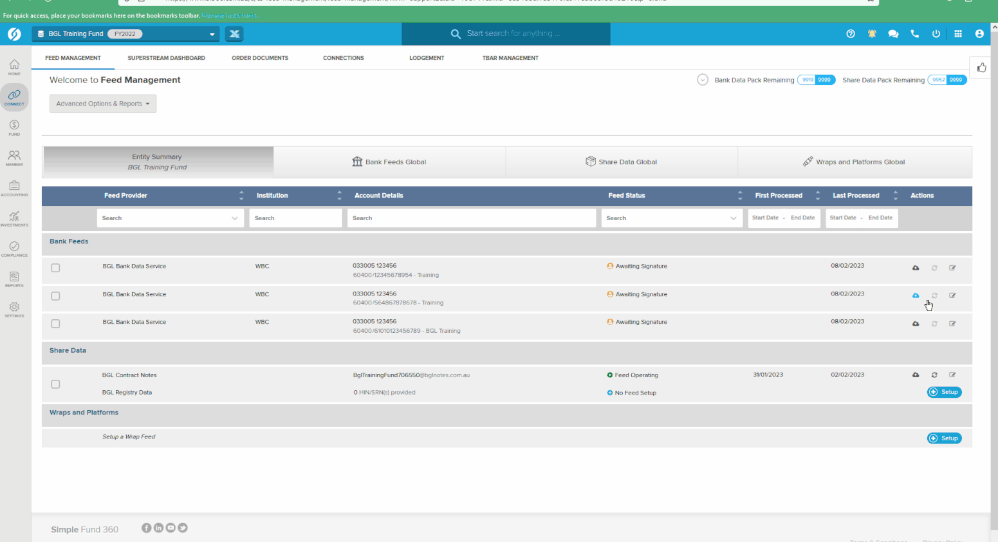998x542 pixels.
Task: Click the Compliance sidebar icon
Action: tap(14, 249)
